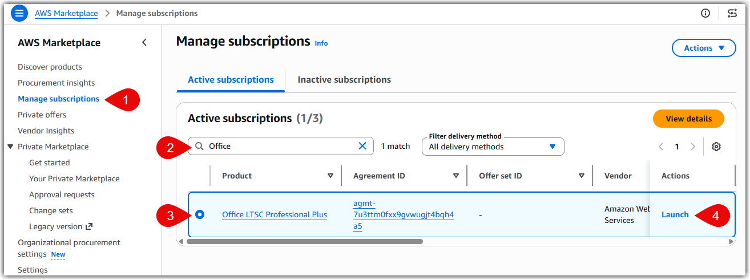Open the Filter delivery method dropdown
750x280 pixels.
(x=493, y=147)
